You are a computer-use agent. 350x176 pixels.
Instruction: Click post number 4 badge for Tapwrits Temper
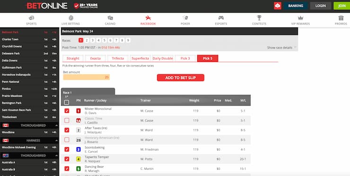click(x=79, y=159)
